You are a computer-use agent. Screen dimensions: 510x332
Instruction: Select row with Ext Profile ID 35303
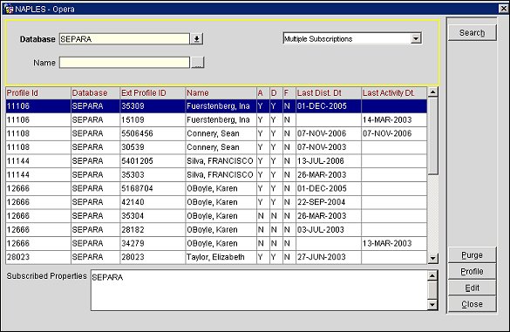(216, 175)
